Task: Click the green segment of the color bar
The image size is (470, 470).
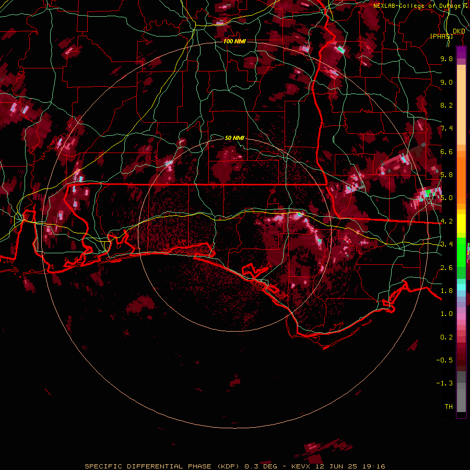Action: point(461,252)
